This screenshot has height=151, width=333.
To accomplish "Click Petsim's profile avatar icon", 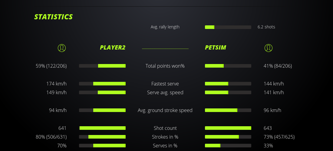I will pyautogui.click(x=269, y=48).
